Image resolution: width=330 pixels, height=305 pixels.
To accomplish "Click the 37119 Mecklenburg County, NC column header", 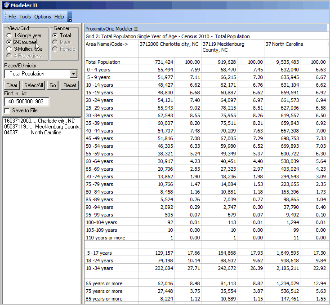I will (232, 48).
